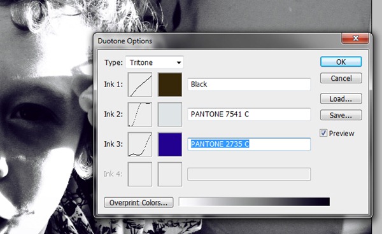Click the disabled Ink 4 color swatch
Screen dimensions: 382x234
[170, 174]
